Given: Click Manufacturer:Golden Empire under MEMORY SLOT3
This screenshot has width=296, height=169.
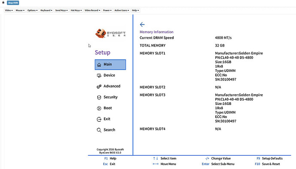Looking at the screenshot, I should (x=239, y=95).
